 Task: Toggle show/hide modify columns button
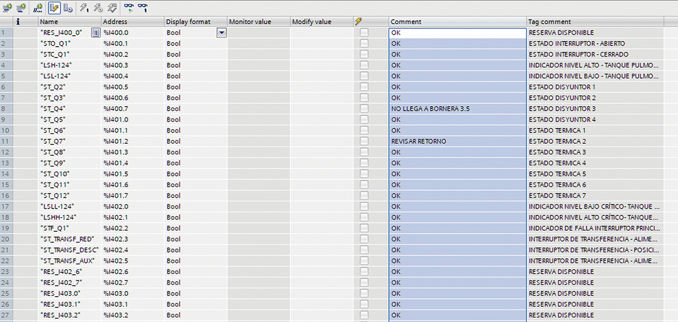pos(54,8)
